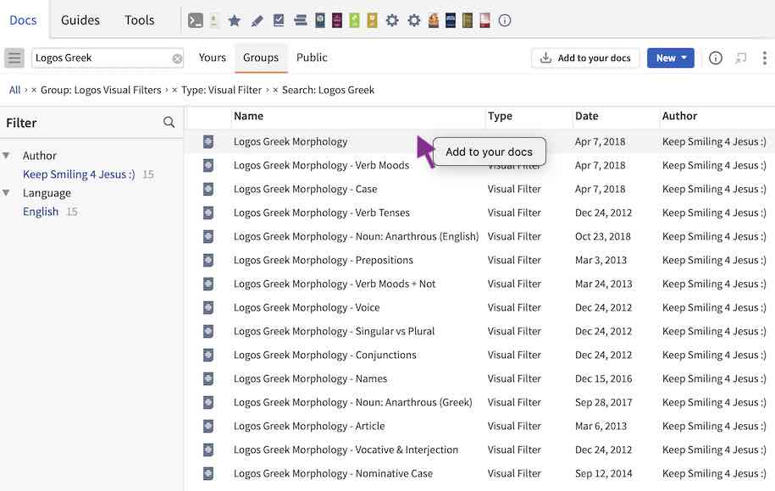Select the Yours tab
This screenshot has width=775, height=491.
click(x=213, y=58)
